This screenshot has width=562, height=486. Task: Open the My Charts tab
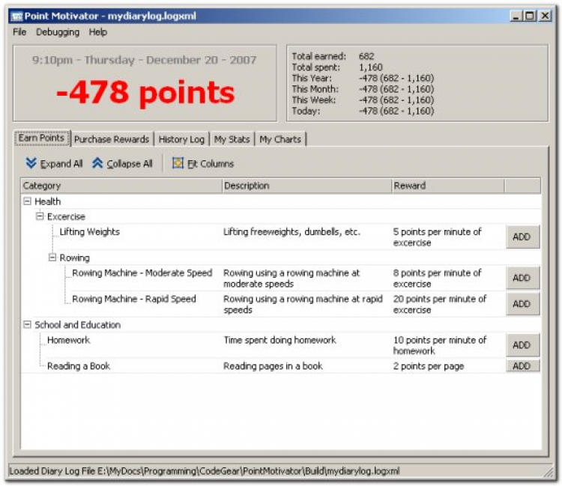click(280, 139)
